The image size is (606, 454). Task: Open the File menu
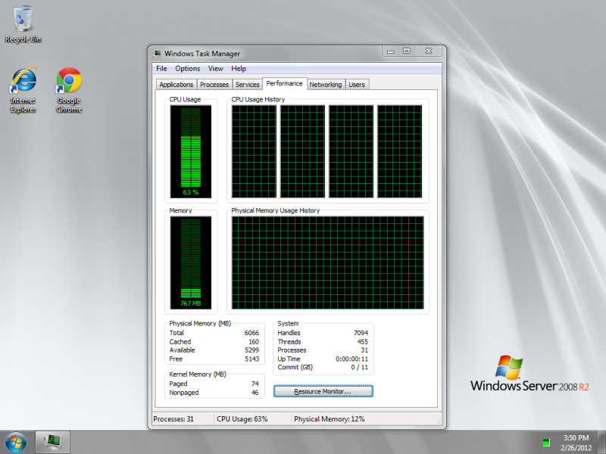(161, 69)
